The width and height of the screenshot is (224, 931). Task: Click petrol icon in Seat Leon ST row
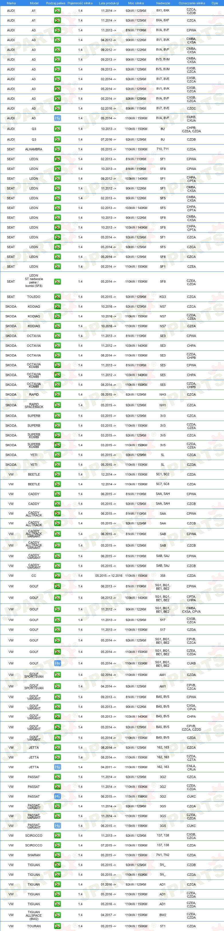coord(57,281)
